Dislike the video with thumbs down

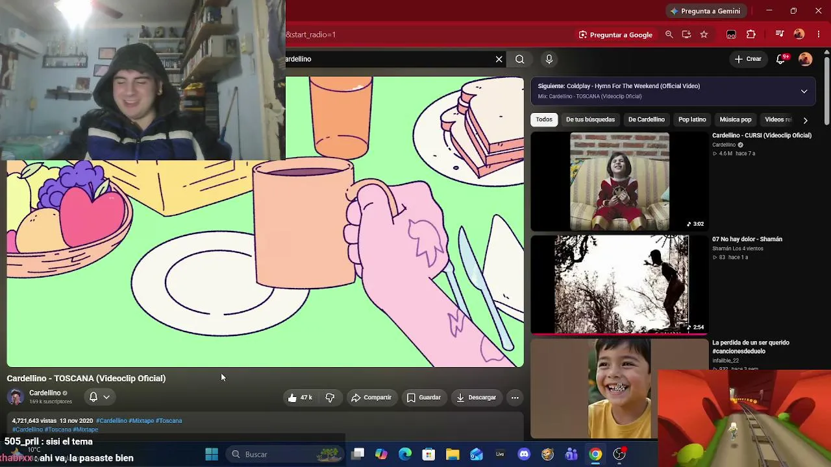coord(330,398)
